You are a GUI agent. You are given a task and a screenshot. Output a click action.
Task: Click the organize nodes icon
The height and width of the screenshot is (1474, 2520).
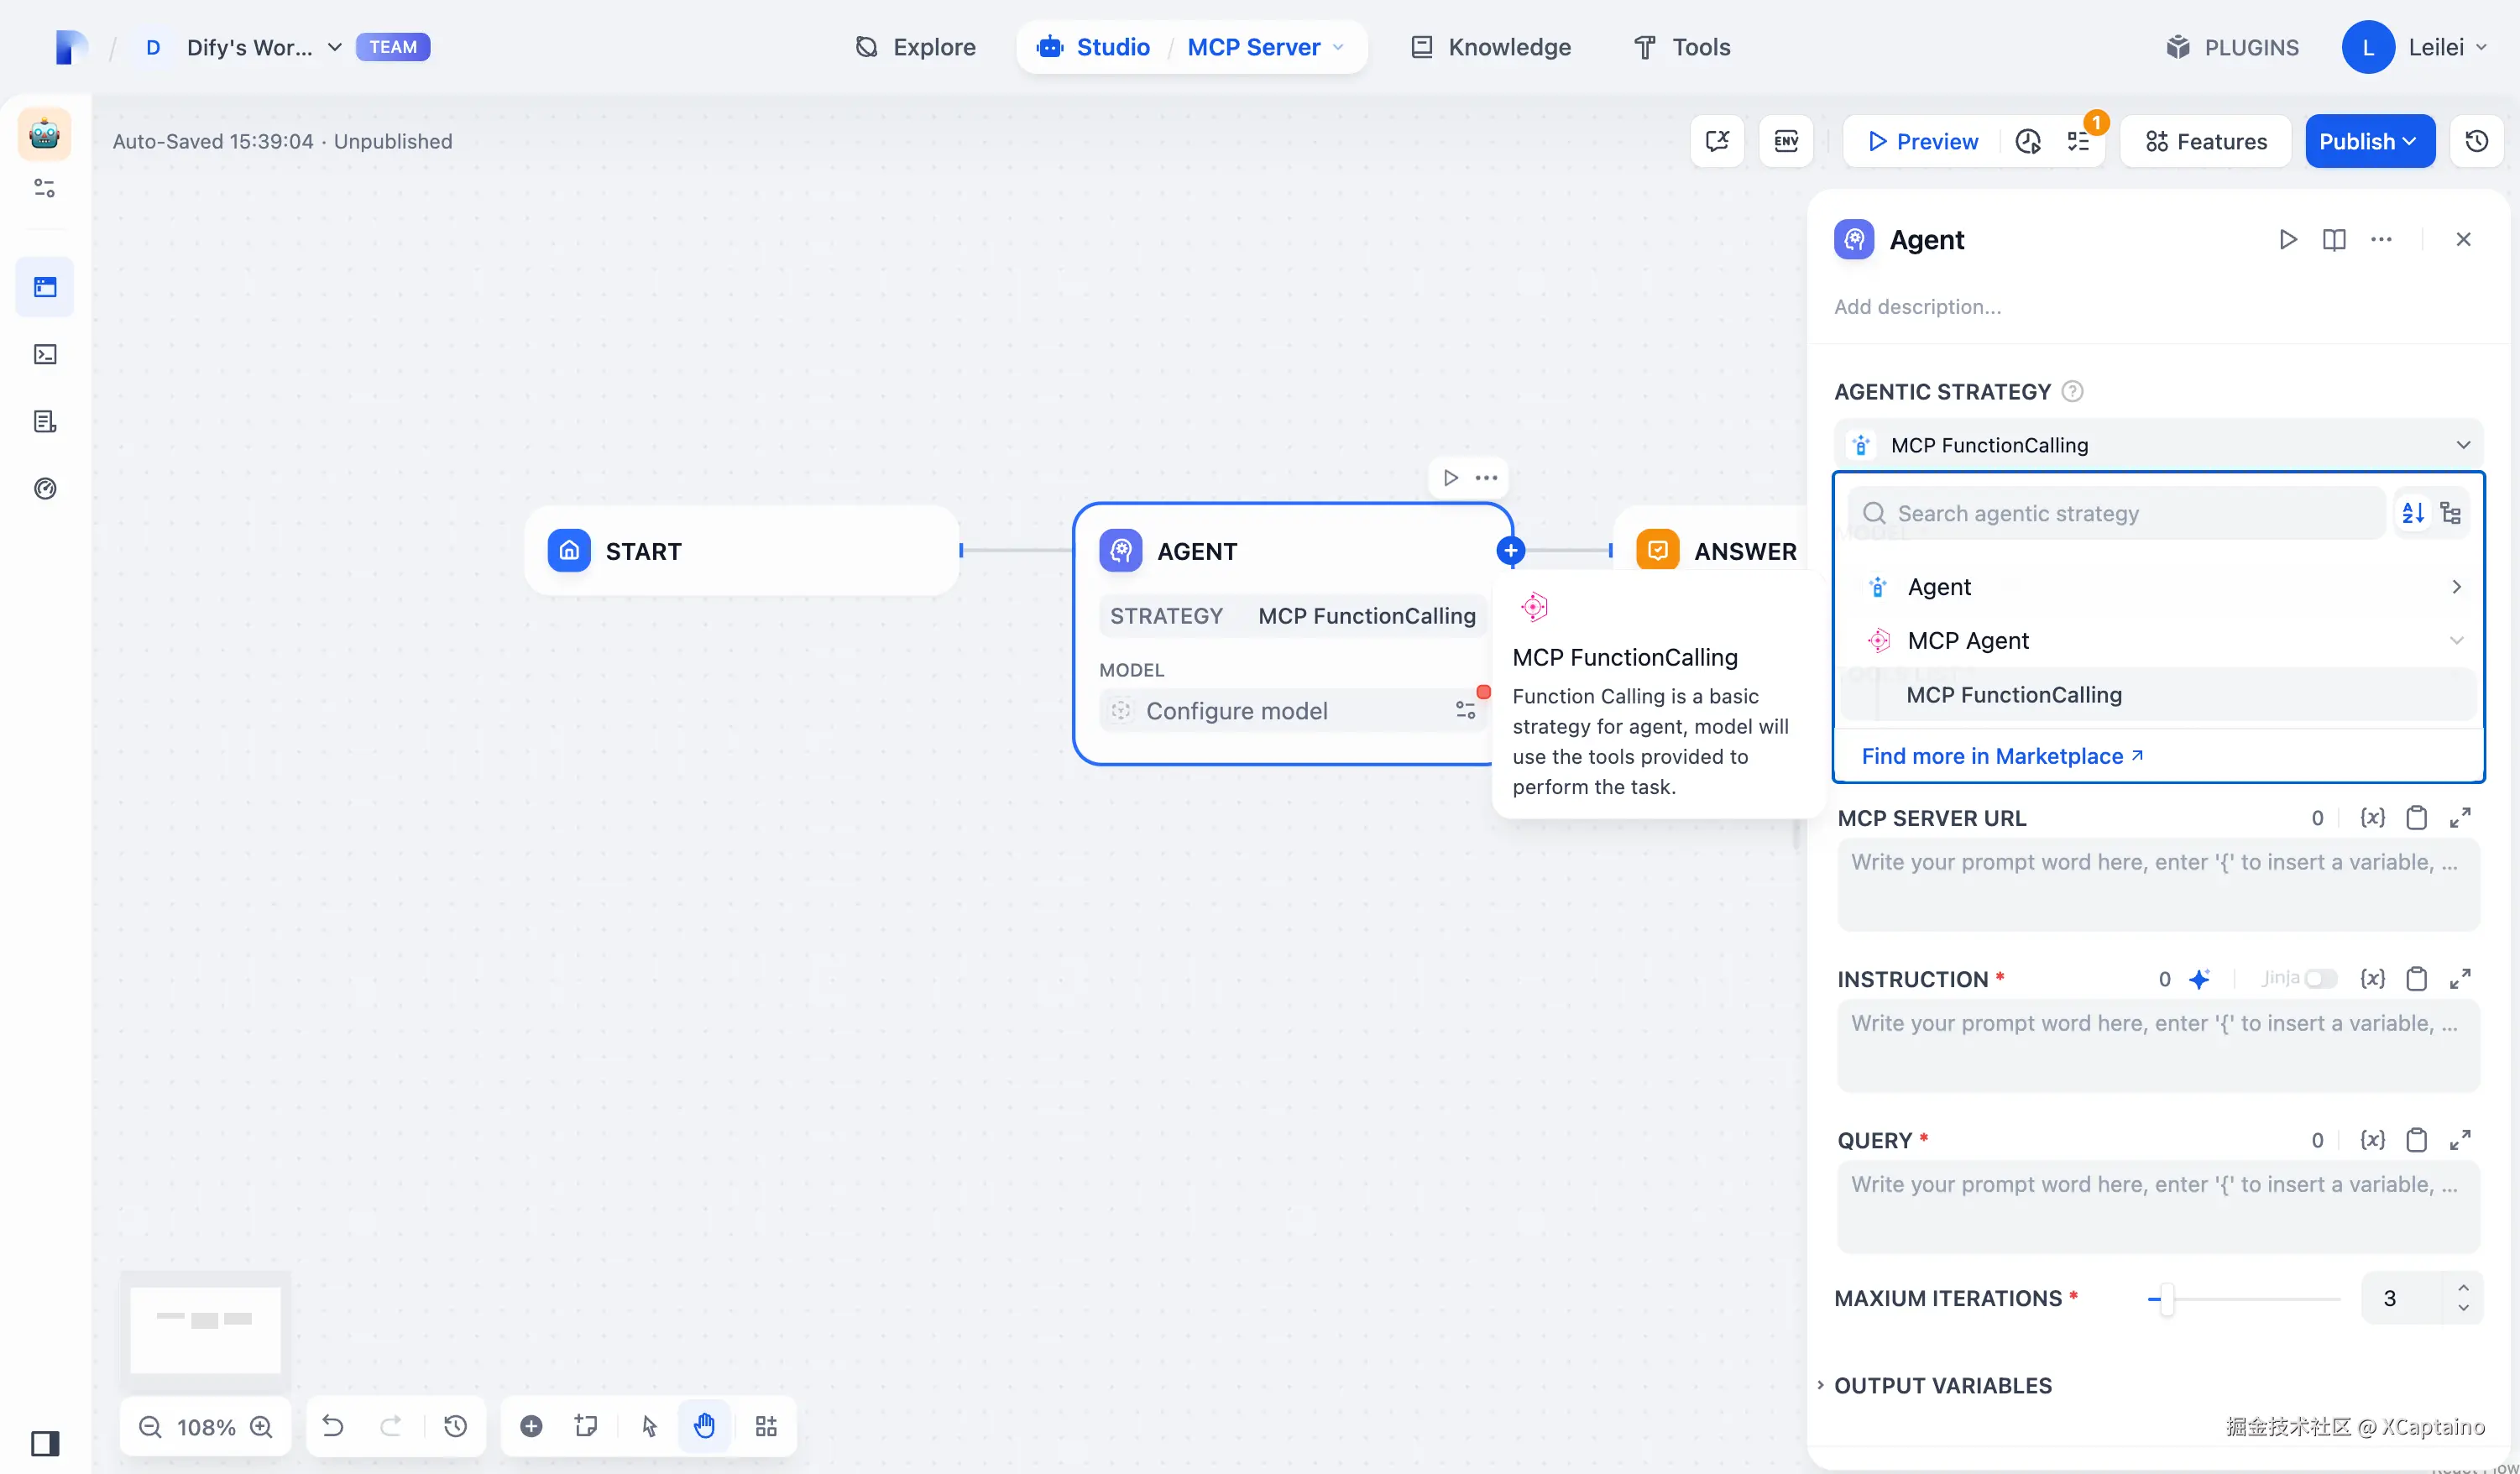click(x=766, y=1426)
